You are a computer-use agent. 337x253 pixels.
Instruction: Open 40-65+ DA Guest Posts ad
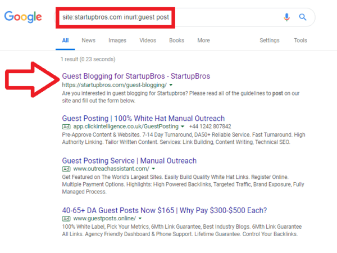tap(165, 210)
